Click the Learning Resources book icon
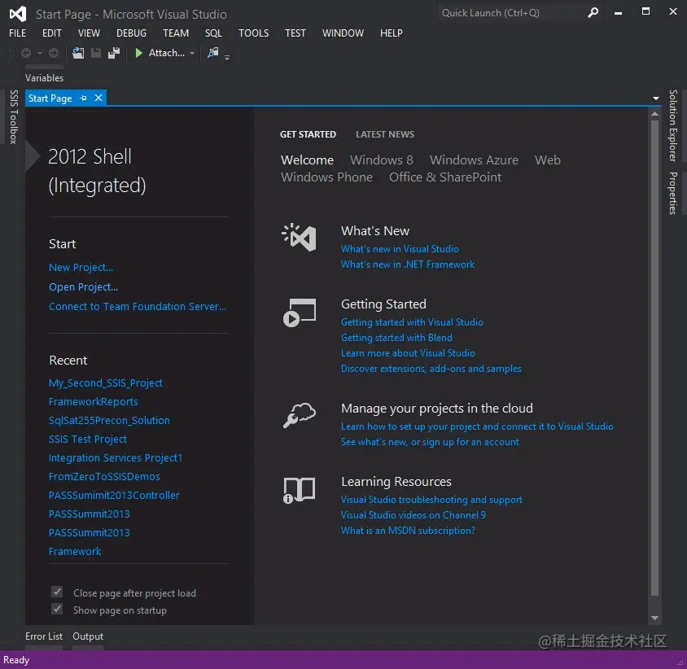Screen dimensions: 687x669 (300, 490)
